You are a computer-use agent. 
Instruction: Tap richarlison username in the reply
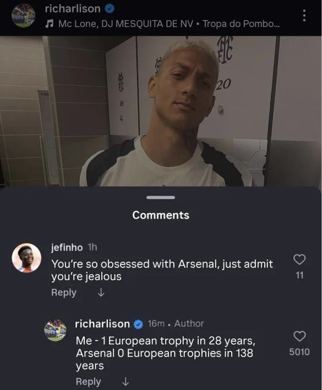coord(102,324)
